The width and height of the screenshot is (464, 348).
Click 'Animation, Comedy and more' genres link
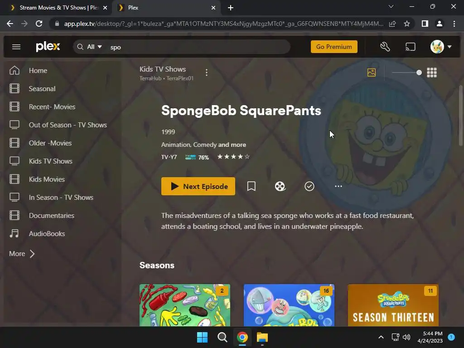(203, 145)
